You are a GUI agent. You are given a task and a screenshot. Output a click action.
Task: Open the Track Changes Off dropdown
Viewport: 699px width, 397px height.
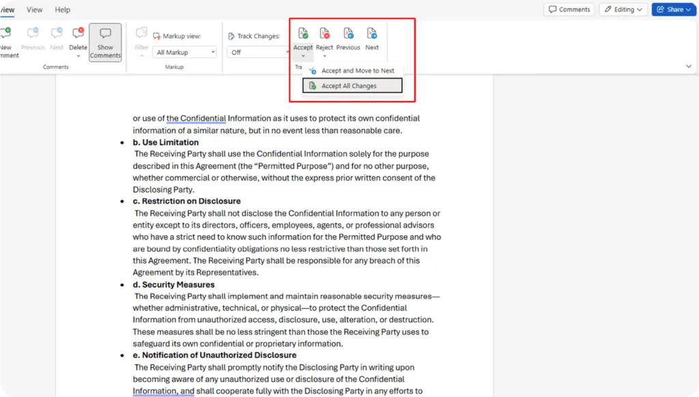pyautogui.click(x=259, y=52)
